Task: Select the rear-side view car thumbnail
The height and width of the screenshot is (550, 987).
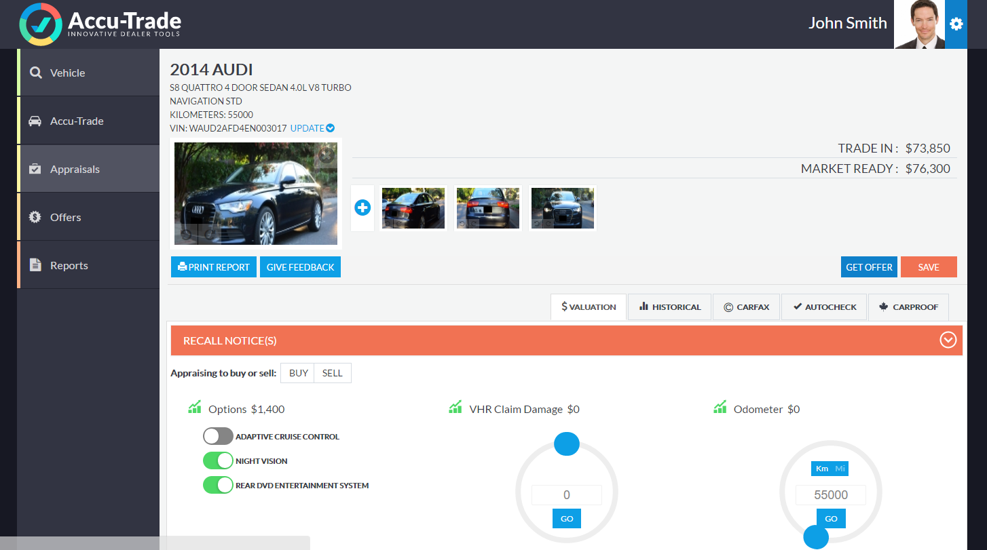Action: point(413,208)
